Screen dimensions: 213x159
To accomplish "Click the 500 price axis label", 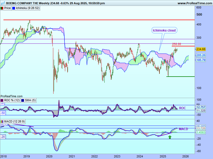I will (x=199, y=15).
